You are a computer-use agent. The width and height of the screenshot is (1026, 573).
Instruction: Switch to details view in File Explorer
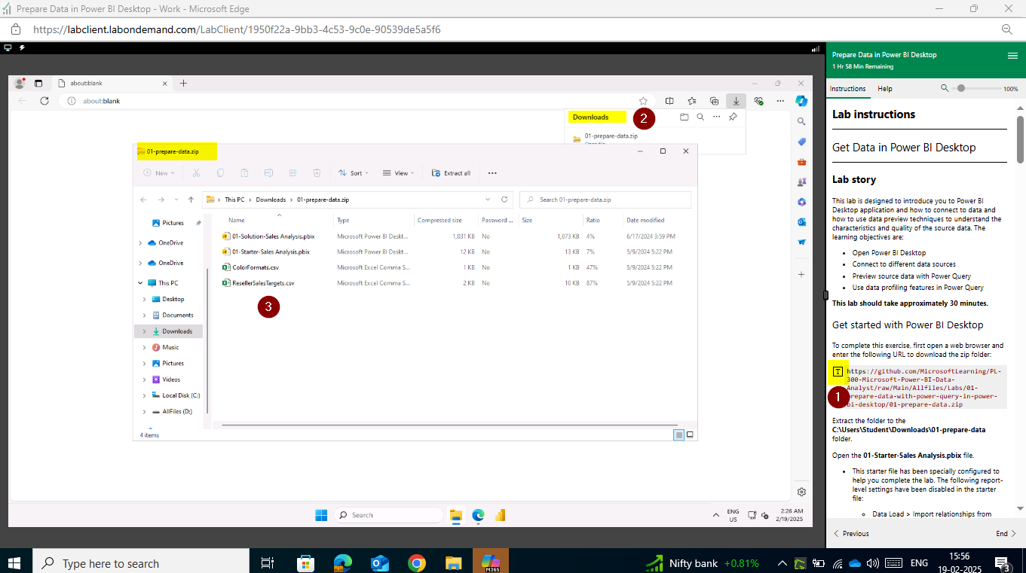[x=678, y=434]
